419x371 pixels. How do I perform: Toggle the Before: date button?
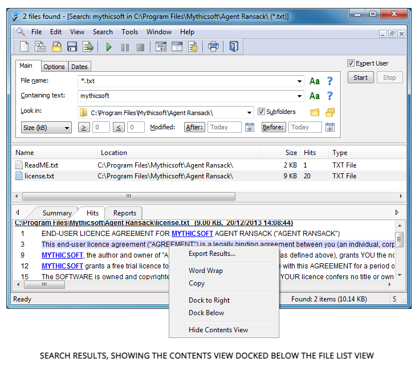274,127
